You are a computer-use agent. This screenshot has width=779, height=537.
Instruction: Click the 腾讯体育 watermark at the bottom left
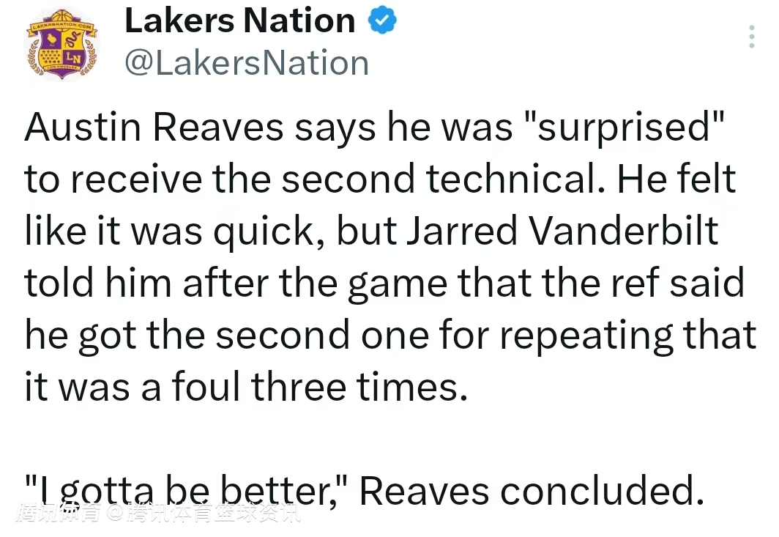click(x=59, y=513)
